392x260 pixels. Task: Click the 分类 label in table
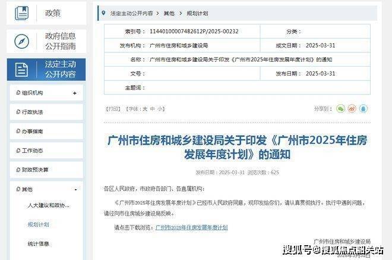293,32
